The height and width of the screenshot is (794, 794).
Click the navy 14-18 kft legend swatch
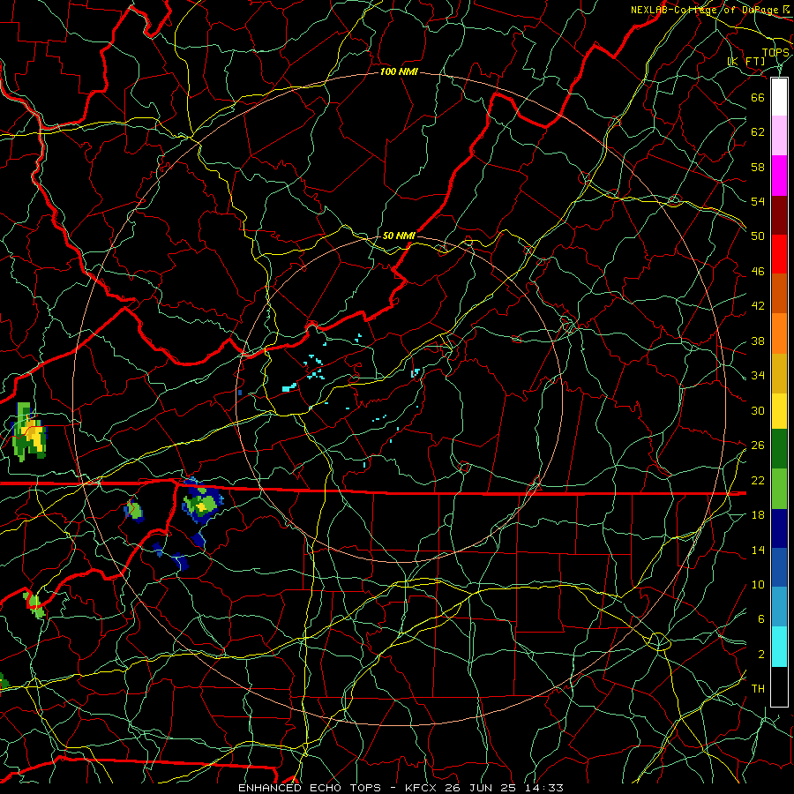coord(779,528)
